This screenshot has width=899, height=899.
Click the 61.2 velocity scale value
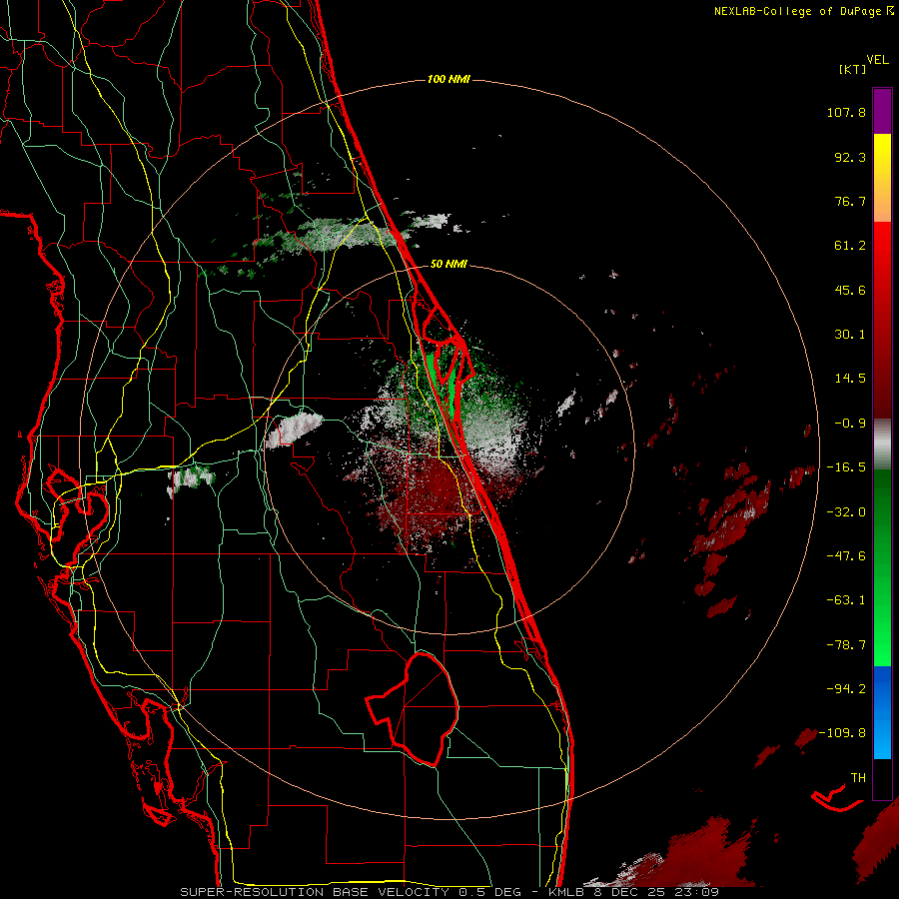pyautogui.click(x=850, y=246)
